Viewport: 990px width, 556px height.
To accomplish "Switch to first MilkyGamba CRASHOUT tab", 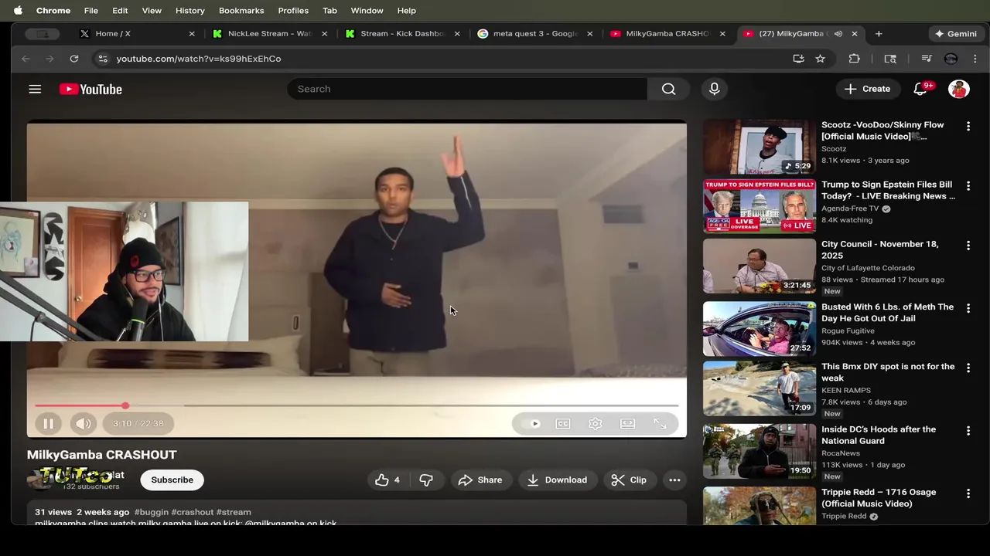I will coord(667,34).
